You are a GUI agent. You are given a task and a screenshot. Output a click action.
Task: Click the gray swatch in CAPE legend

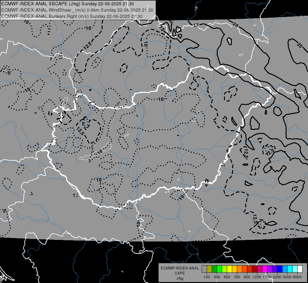pos(204,269)
